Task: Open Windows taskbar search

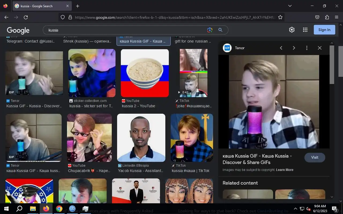Action: (x=19, y=209)
